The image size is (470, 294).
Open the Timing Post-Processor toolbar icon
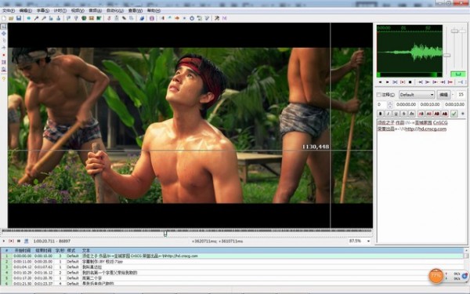point(192,18)
